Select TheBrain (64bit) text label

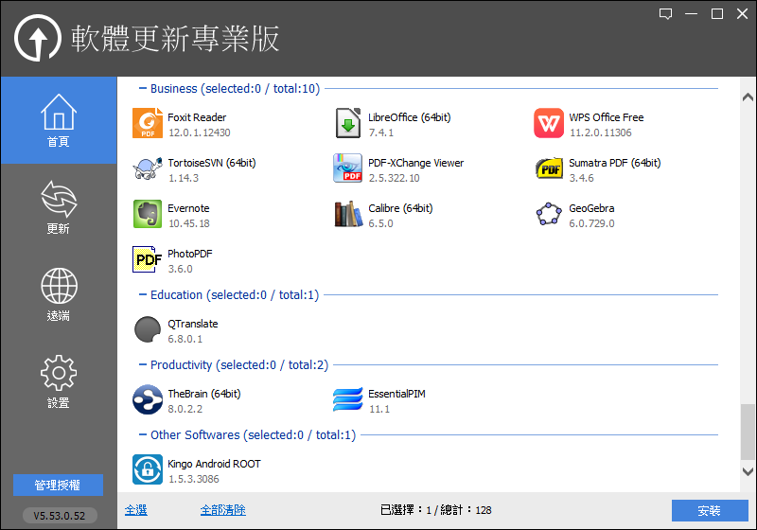[203, 394]
